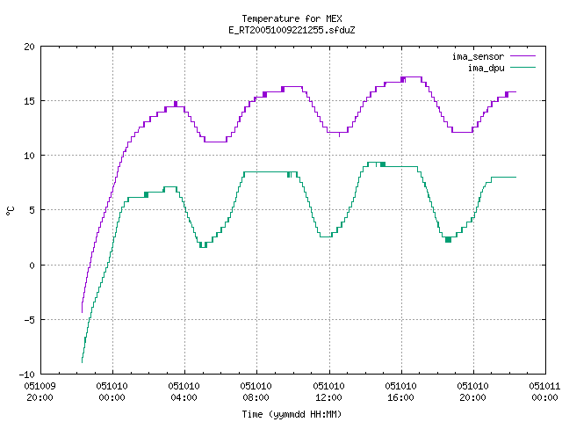
Task: Click the x-axis label 051010 20:00
Action: pyautogui.click(x=473, y=392)
